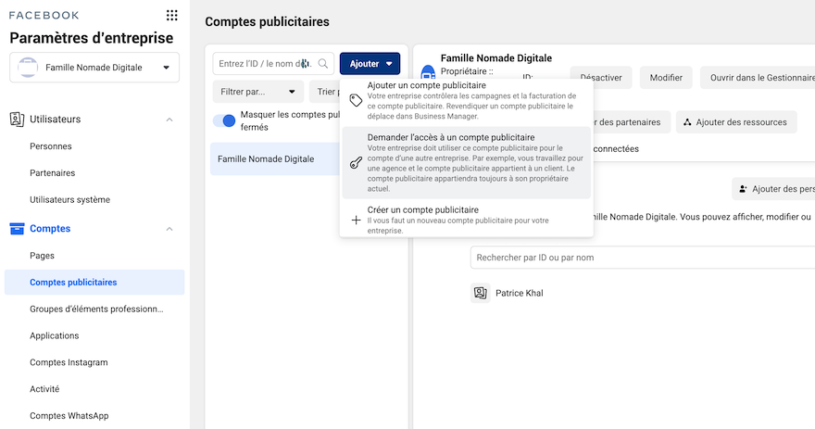Screen dimensions: 815x429
Task: Open Groupes d'éléments professionnels in sidebar
Action: (x=96, y=309)
